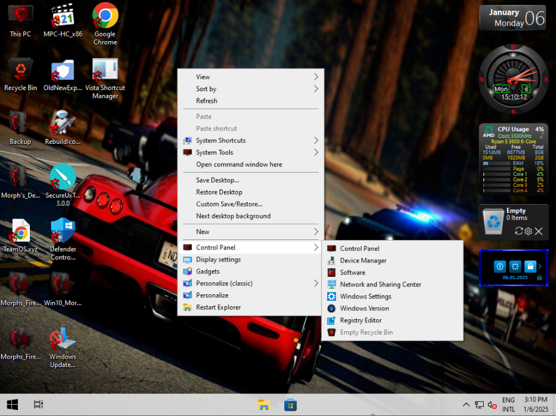Screen dimensions: 556x416
Task: Choose Restore Desktop menu entry
Action: point(251,192)
